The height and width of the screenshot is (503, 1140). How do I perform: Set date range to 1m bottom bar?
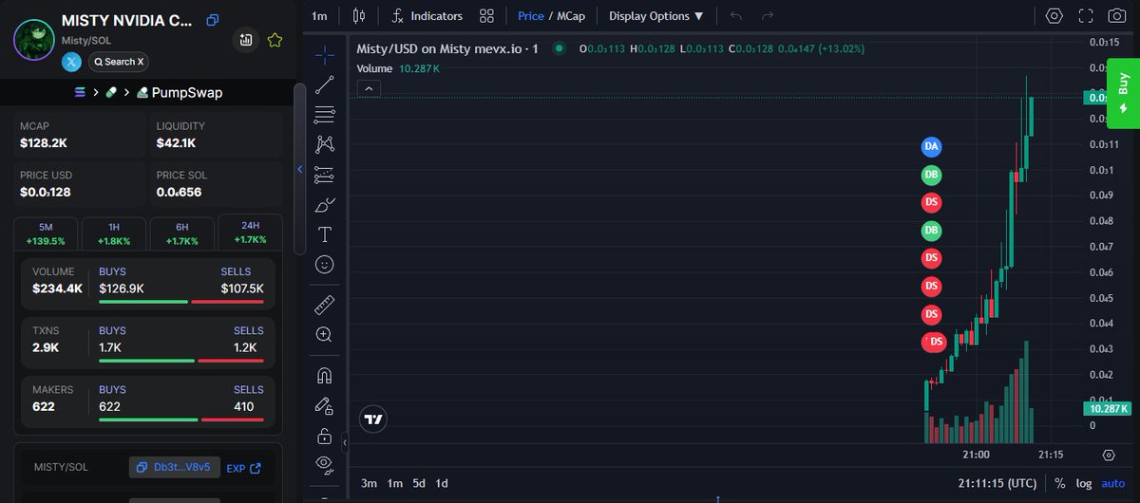coord(394,483)
